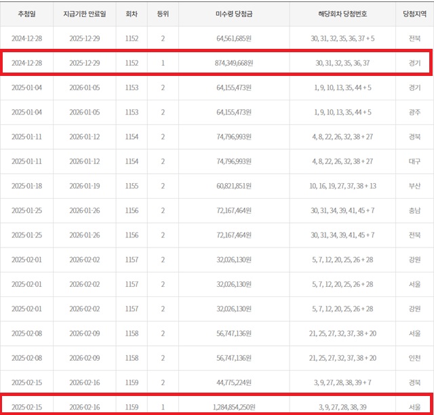Click the 등위 column header
This screenshot has height=415, width=434.
pos(163,14)
